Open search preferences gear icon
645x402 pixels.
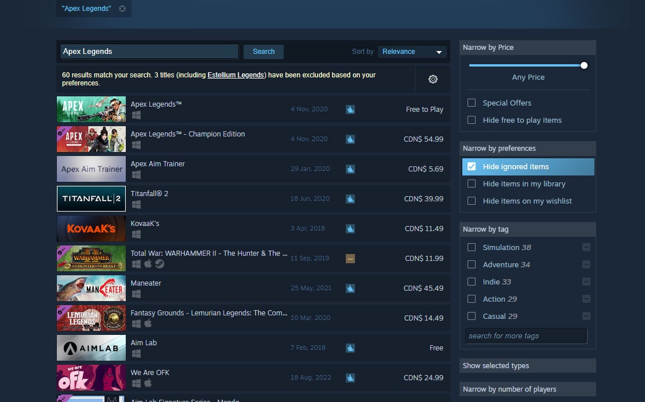point(432,79)
